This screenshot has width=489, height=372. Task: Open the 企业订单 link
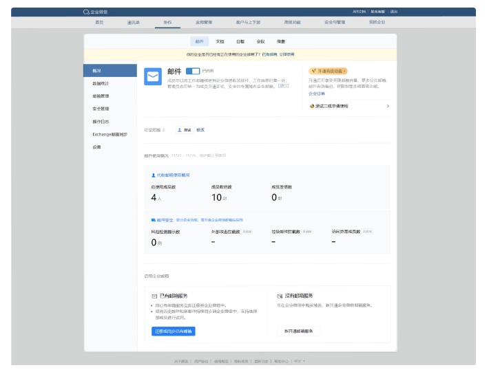pyautogui.click(x=316, y=93)
